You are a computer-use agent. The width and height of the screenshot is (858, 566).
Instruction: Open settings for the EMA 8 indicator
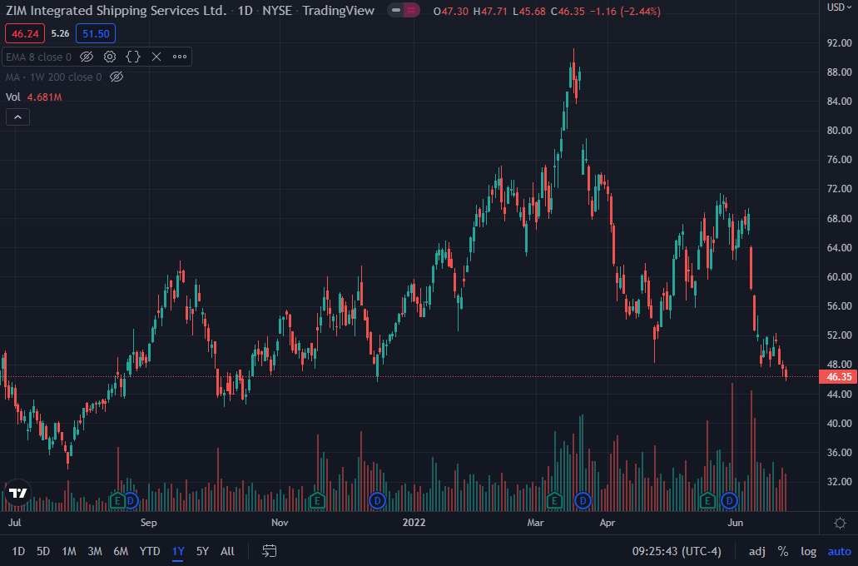pyautogui.click(x=110, y=57)
